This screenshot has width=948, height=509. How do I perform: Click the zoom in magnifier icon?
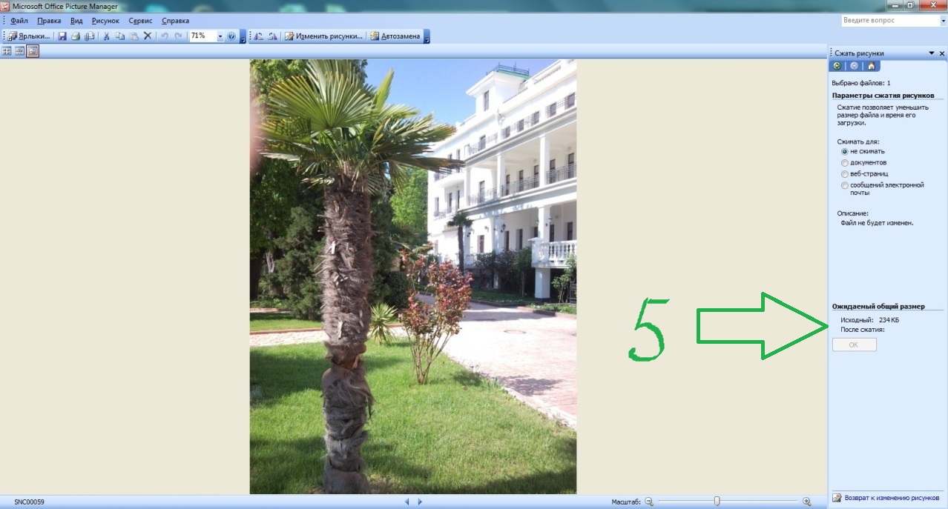[x=807, y=502]
